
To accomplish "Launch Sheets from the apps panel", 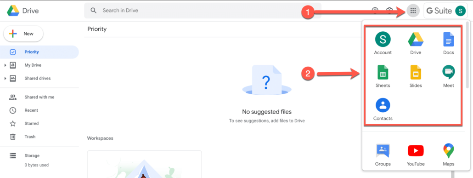I will [x=383, y=76].
